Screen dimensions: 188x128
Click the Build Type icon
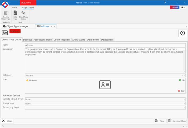[x=15, y=13]
